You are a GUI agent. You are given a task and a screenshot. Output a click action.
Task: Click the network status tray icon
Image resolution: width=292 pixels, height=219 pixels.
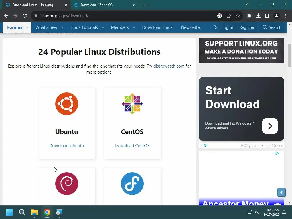click(250, 212)
